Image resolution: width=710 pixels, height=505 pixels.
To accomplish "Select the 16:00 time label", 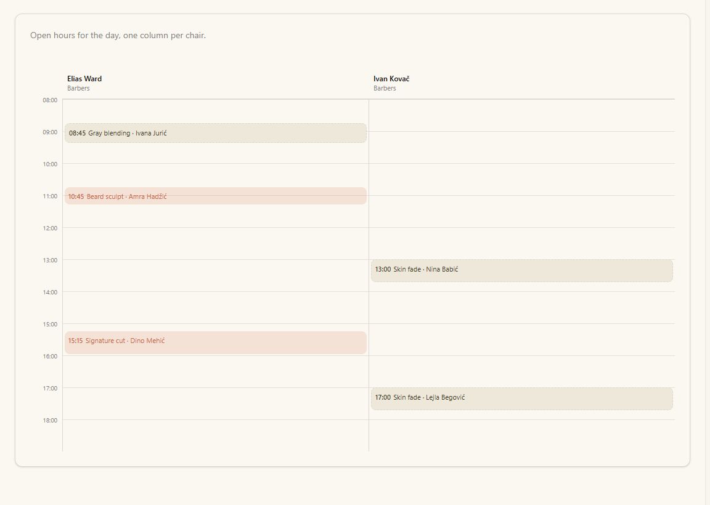I will point(51,356).
